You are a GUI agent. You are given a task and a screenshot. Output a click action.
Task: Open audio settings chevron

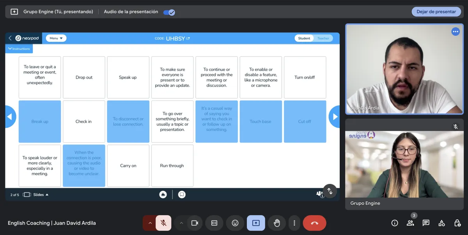(150, 223)
